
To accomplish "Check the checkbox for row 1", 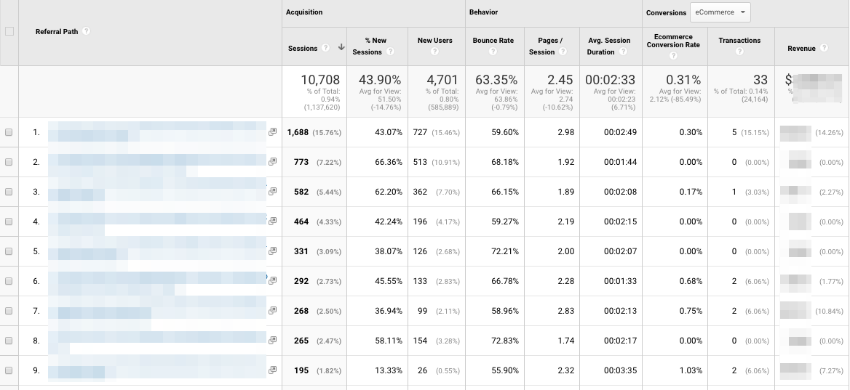I will point(9,132).
